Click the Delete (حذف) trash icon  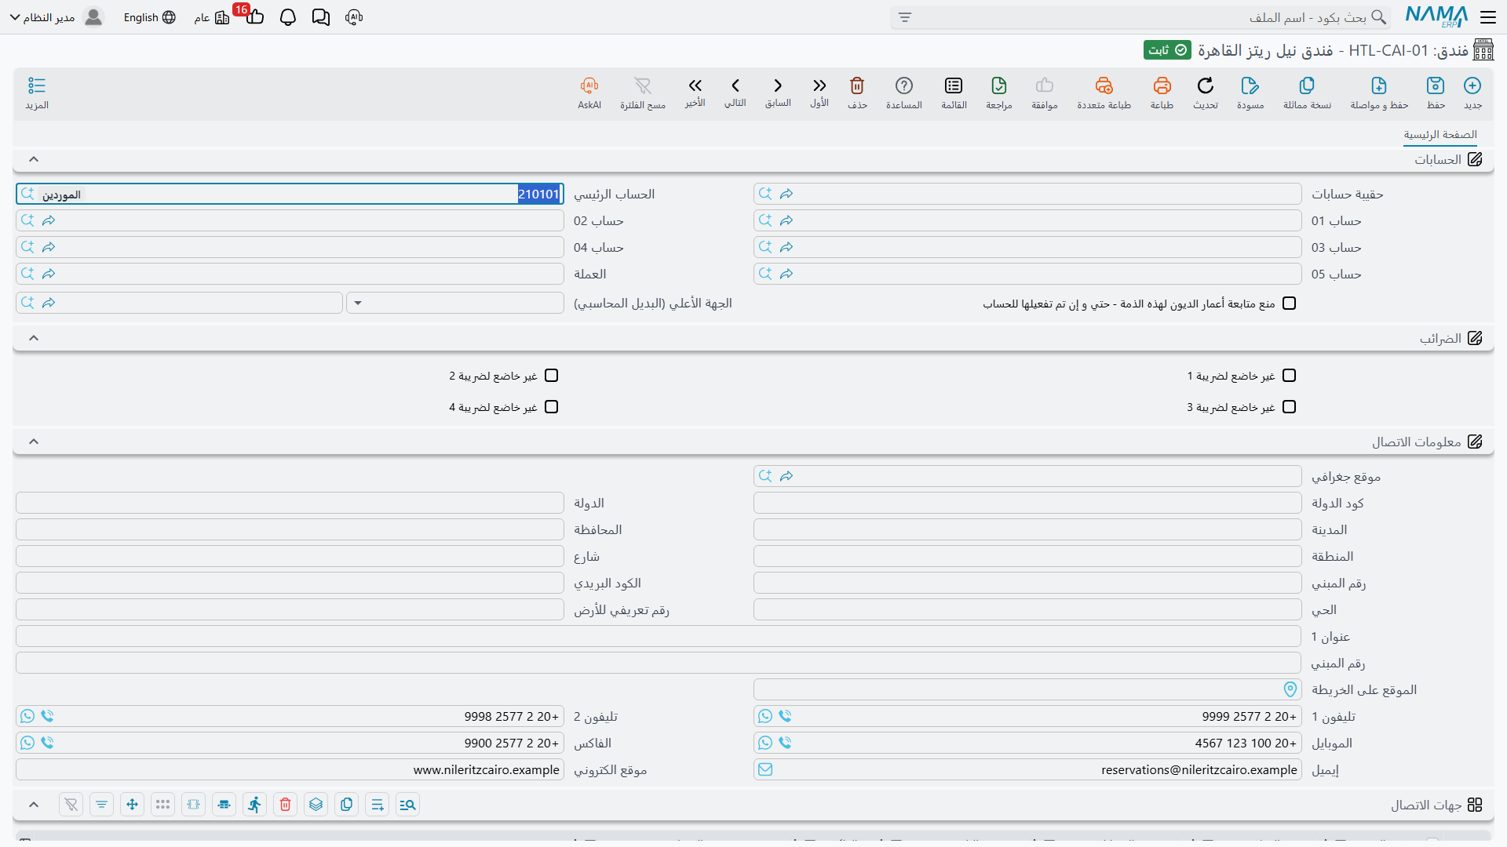[857, 85]
